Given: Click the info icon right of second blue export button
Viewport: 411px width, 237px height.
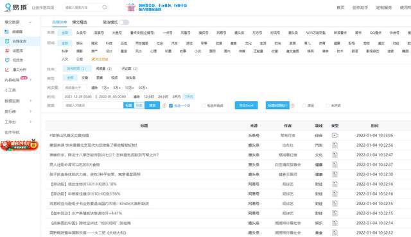Looking at the screenshot, I should [293, 106].
